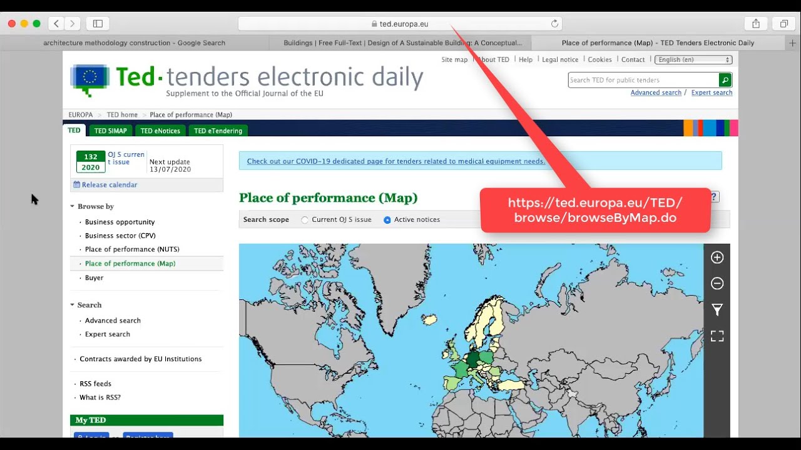This screenshot has height=450, width=801.
Task: Open the Help link in header
Action: point(526,60)
